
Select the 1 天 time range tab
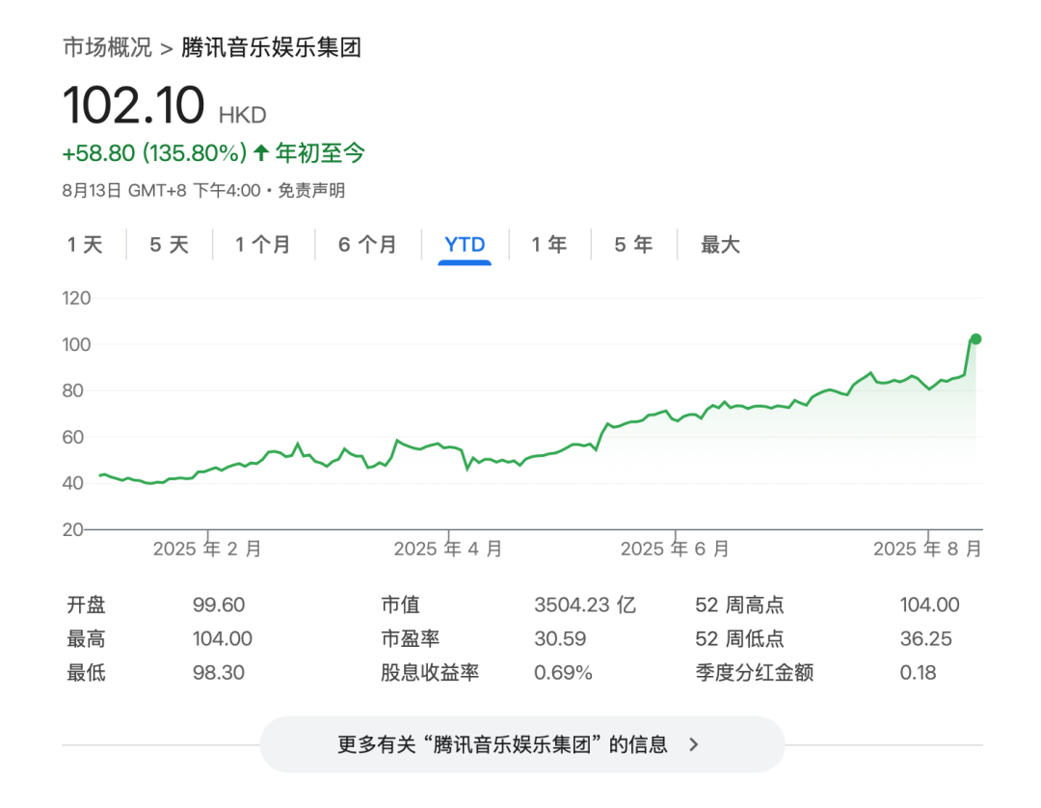tap(85, 245)
